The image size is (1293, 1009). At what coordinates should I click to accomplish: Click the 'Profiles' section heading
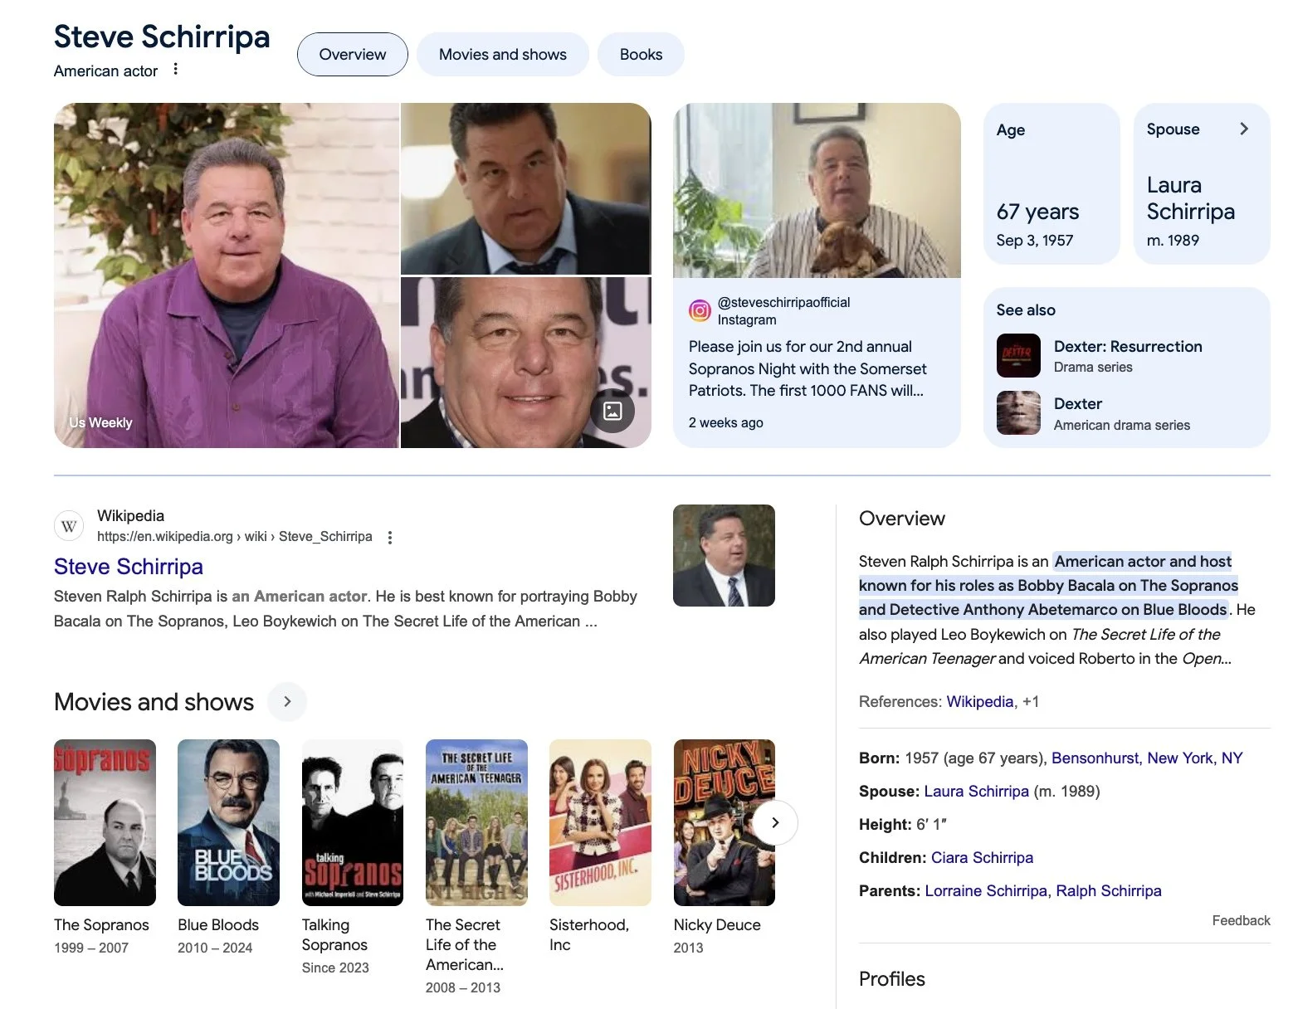pos(892,979)
